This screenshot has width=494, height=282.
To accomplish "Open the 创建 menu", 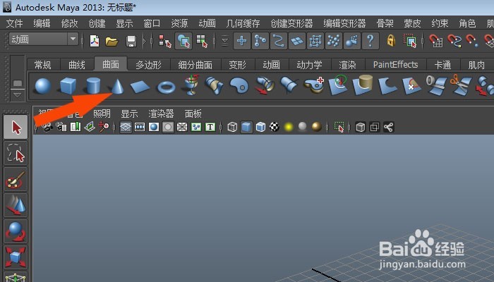I will (97, 23).
